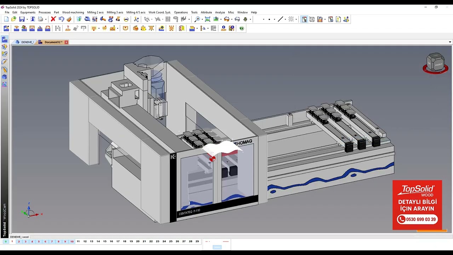Click the HOMAG label on the machine model

point(245,142)
